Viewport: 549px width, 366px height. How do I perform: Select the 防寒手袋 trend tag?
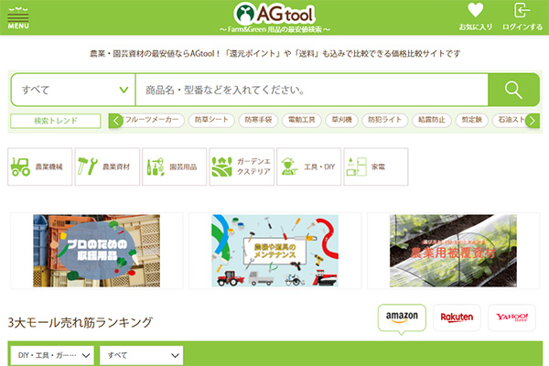[x=258, y=120]
